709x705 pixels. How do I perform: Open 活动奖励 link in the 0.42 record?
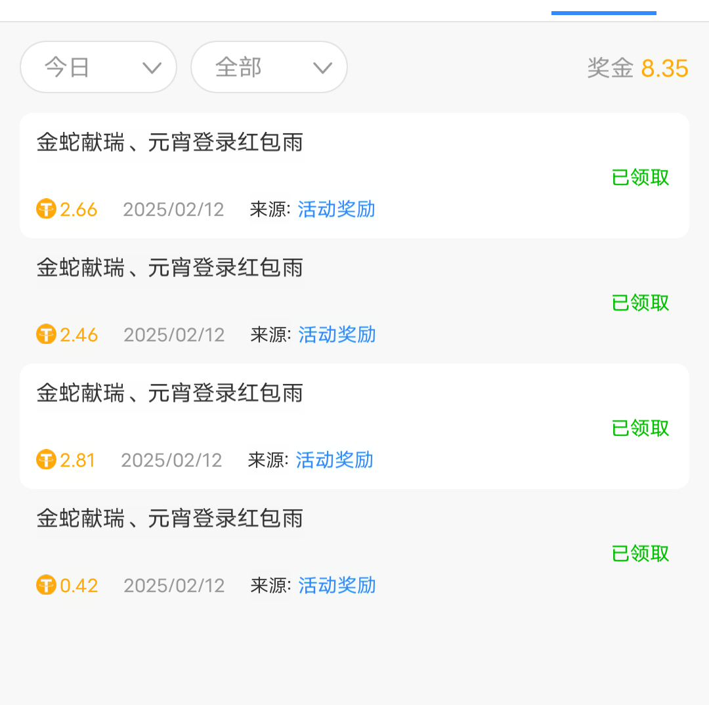tap(337, 586)
